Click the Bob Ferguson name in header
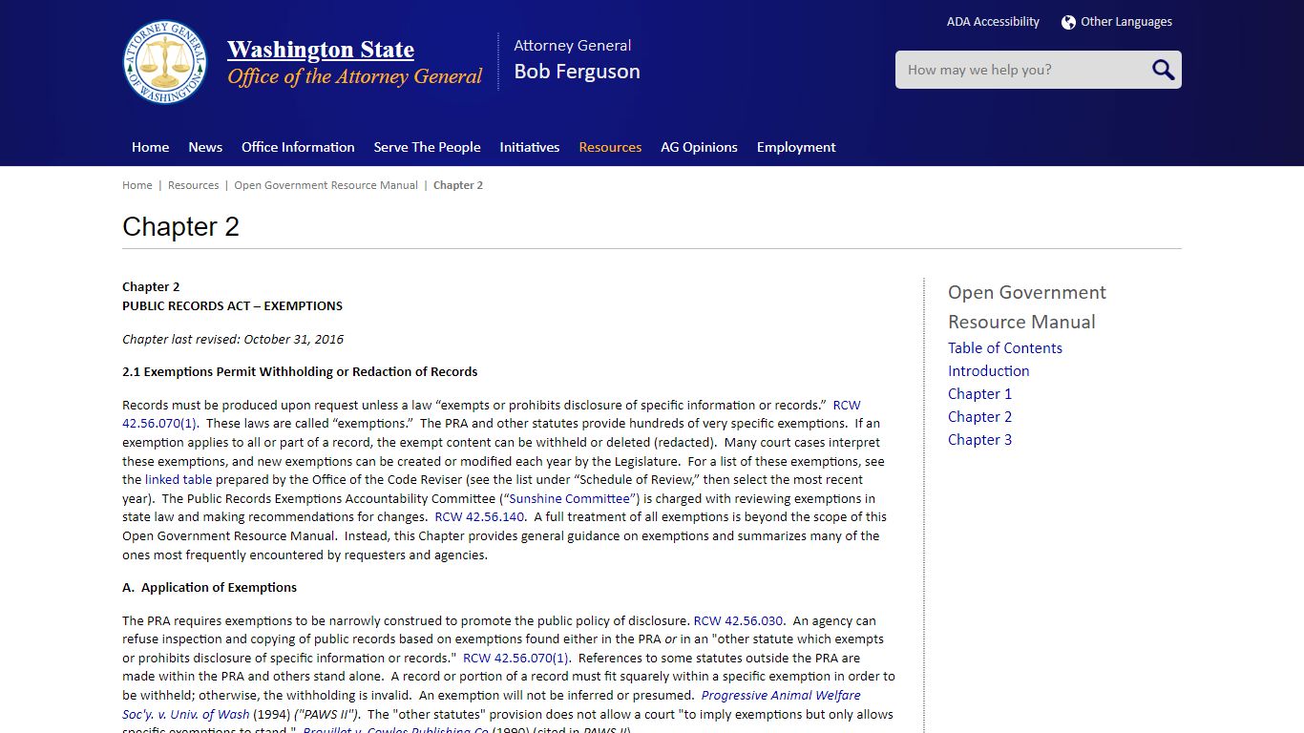The width and height of the screenshot is (1304, 733). point(577,72)
